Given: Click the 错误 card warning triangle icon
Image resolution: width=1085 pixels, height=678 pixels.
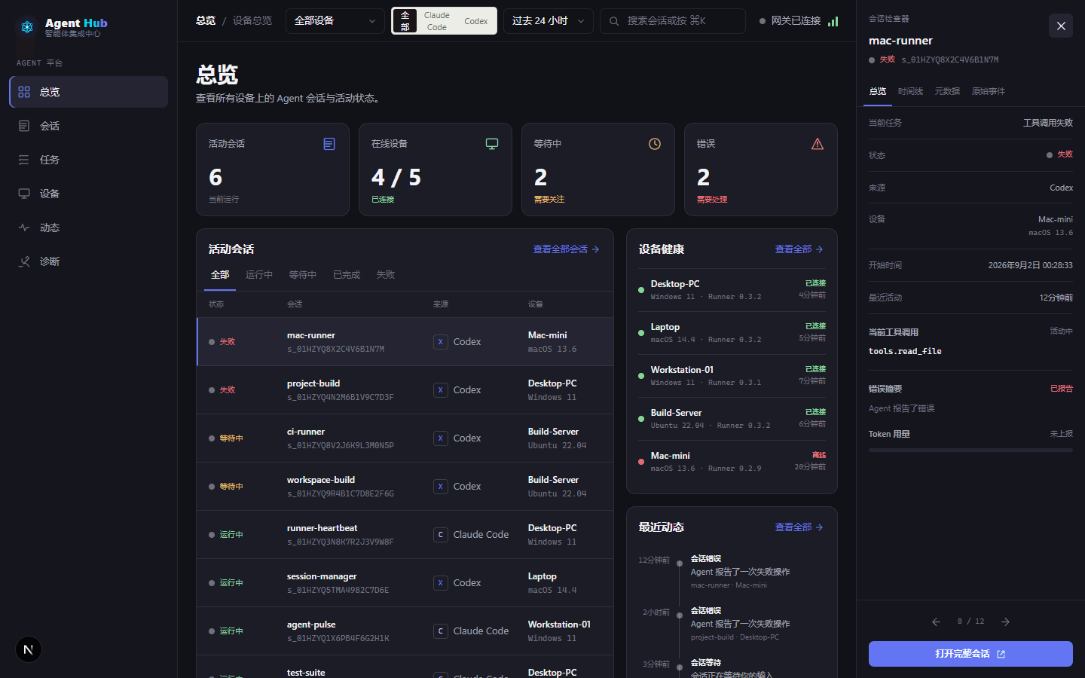Looking at the screenshot, I should (x=818, y=144).
